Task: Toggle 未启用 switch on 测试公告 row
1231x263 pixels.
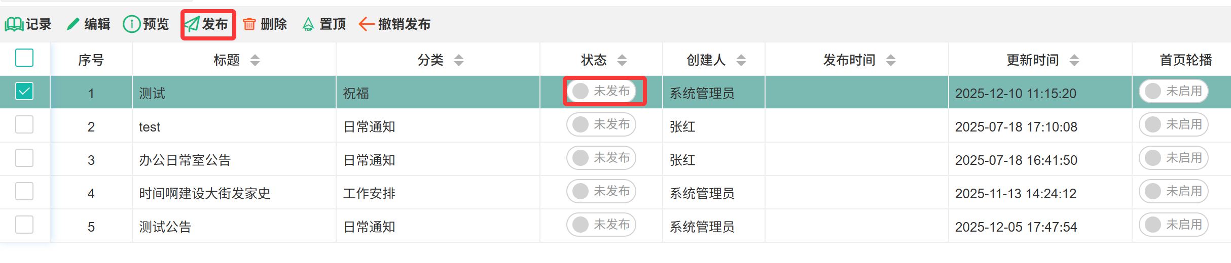Action: 1173,225
